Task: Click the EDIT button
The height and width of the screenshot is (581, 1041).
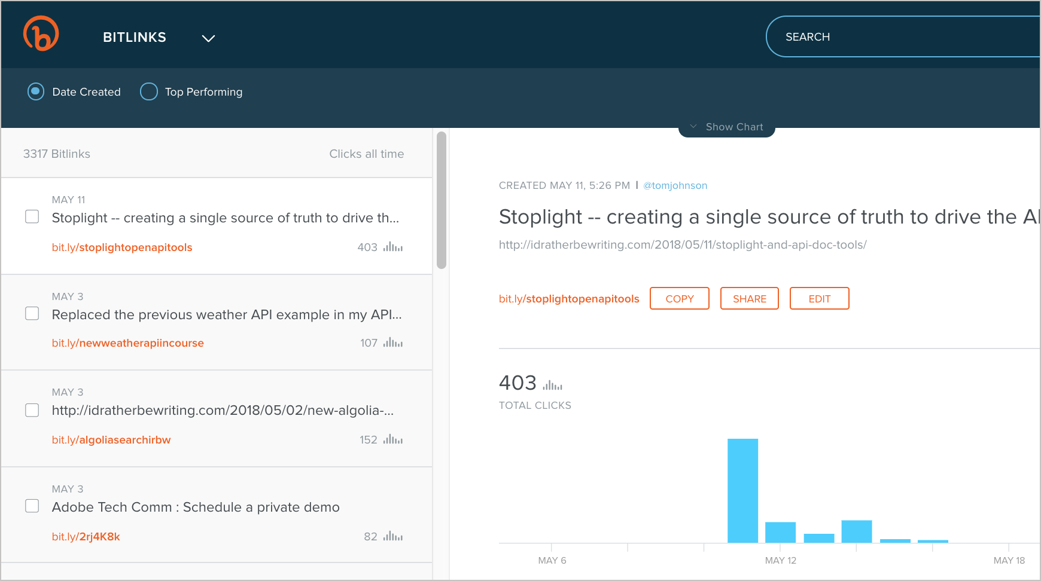Action: 820,298
